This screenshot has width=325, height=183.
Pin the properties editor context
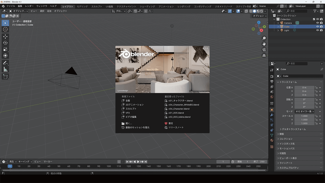[321, 69]
